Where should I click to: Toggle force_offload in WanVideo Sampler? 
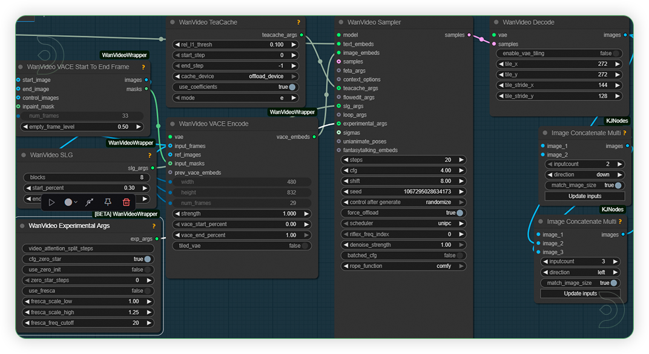tap(404, 213)
